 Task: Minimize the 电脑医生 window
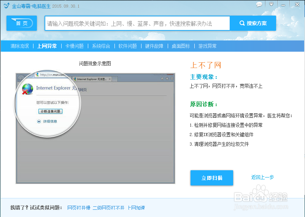283,5
